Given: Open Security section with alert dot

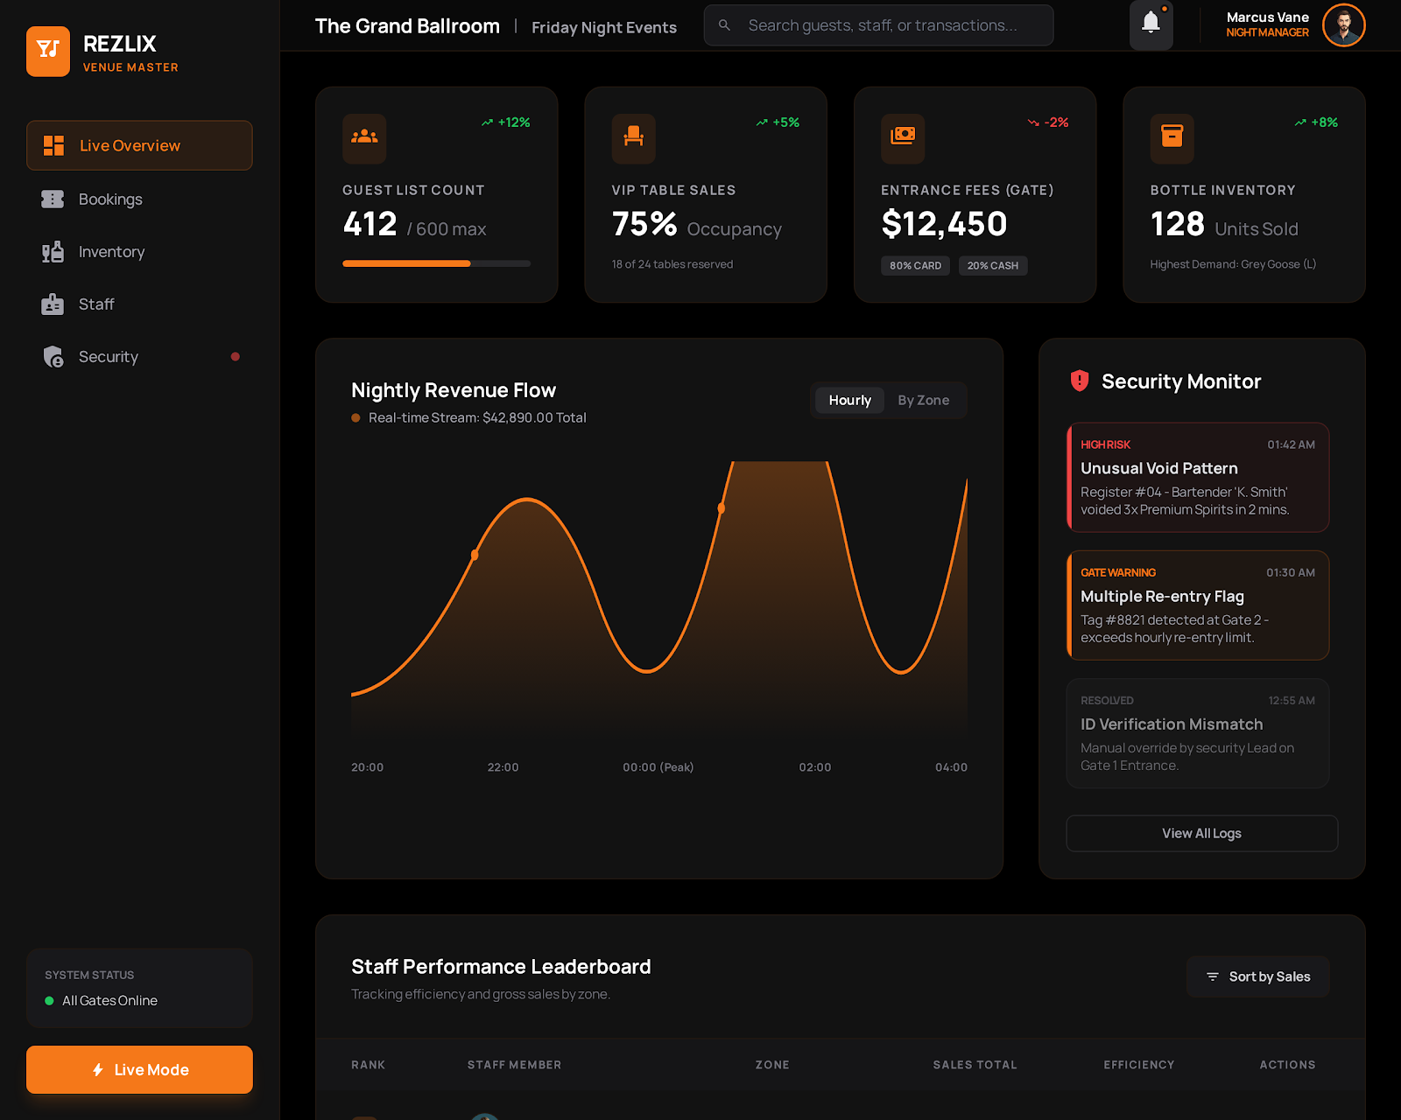Looking at the screenshot, I should tap(107, 356).
